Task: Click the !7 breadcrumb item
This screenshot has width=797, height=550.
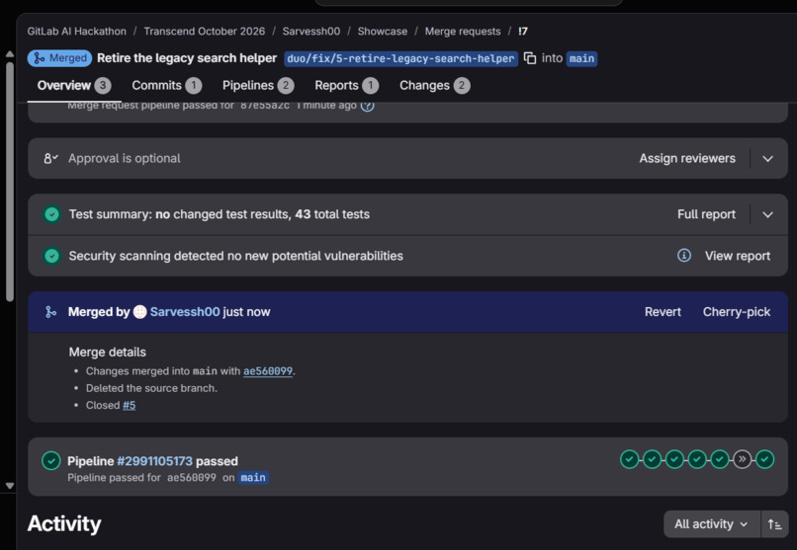Action: 523,31
